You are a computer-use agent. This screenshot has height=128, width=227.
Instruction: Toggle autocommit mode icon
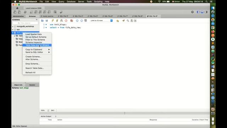tap(85, 21)
